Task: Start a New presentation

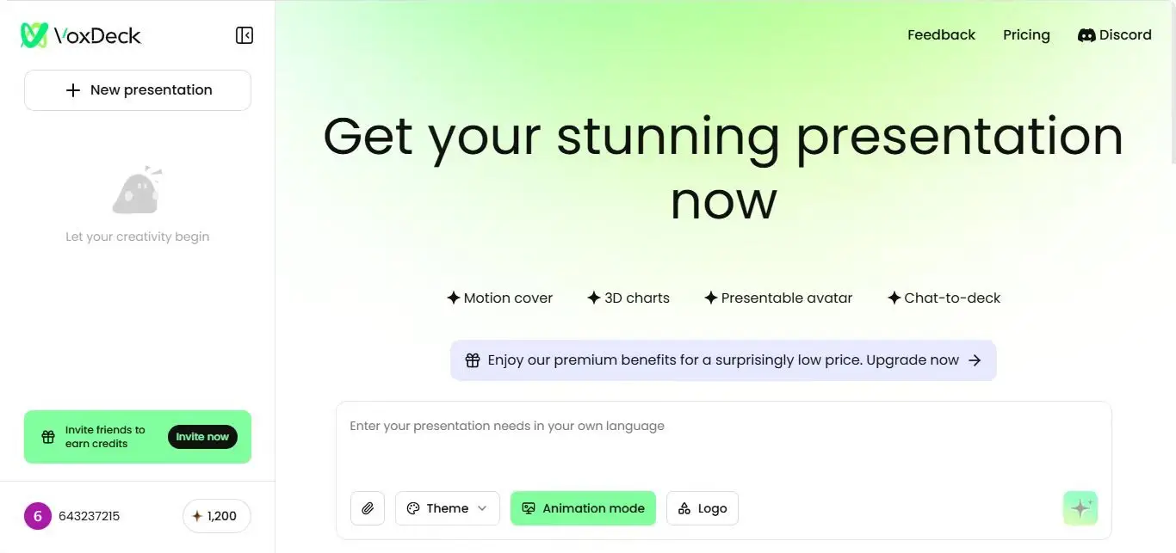Action: click(138, 90)
